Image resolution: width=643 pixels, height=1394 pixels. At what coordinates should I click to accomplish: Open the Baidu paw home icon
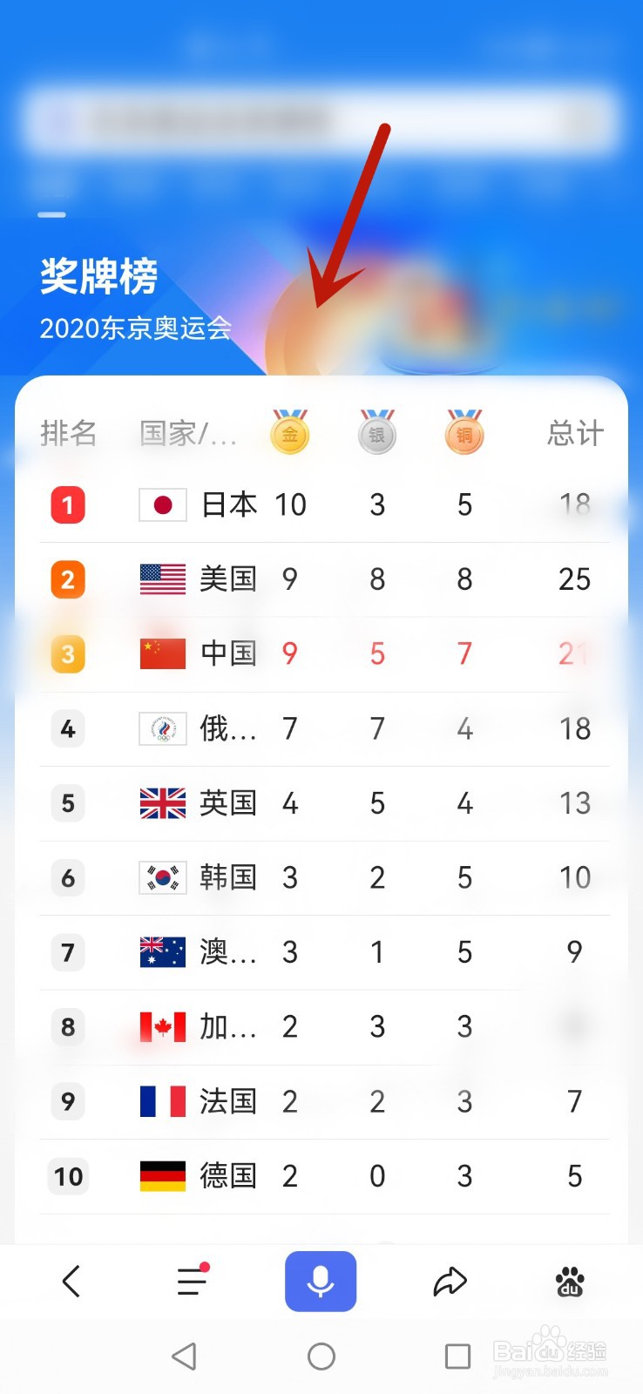coord(570,1282)
